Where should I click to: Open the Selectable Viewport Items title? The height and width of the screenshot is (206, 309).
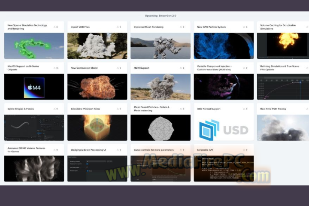[x=85, y=109]
